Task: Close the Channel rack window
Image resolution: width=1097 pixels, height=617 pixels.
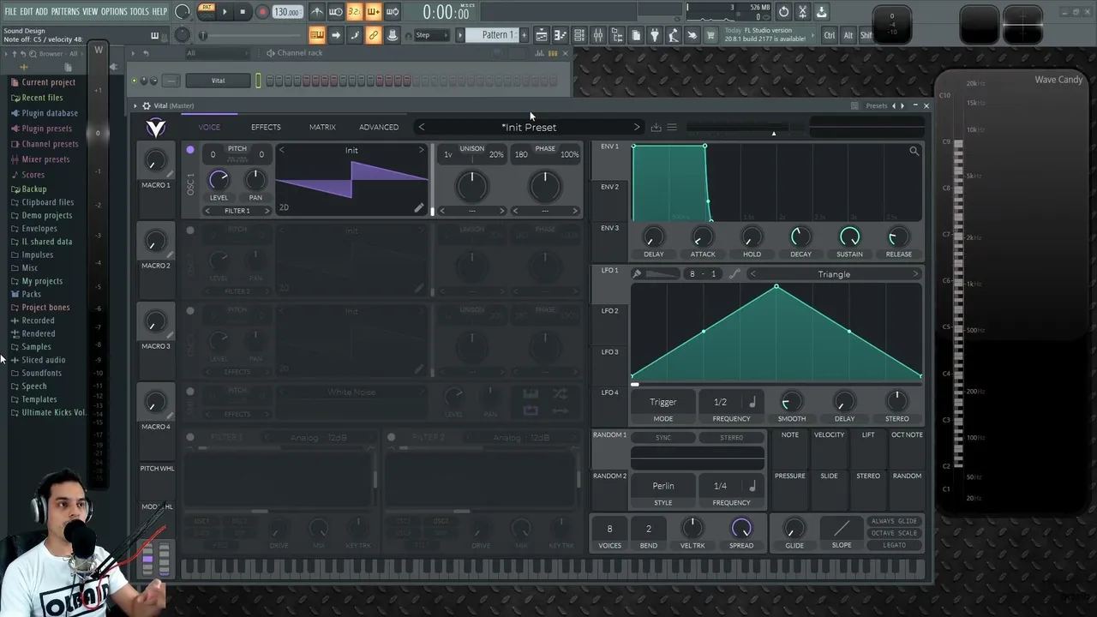Action: coord(565,53)
